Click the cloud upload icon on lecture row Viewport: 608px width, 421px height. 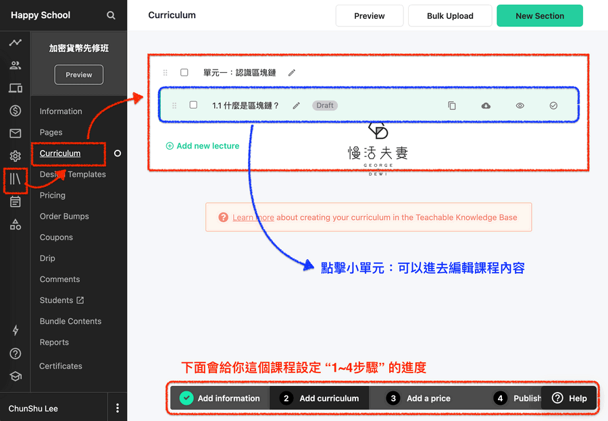pos(486,106)
